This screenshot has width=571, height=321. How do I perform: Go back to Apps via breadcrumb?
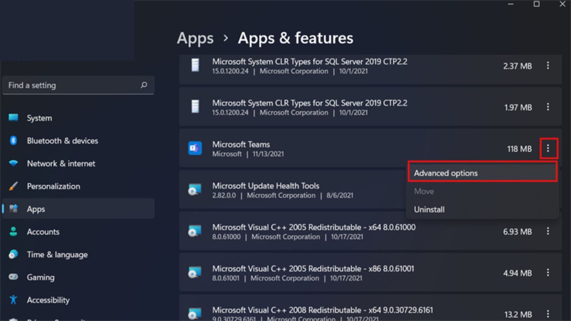click(195, 38)
